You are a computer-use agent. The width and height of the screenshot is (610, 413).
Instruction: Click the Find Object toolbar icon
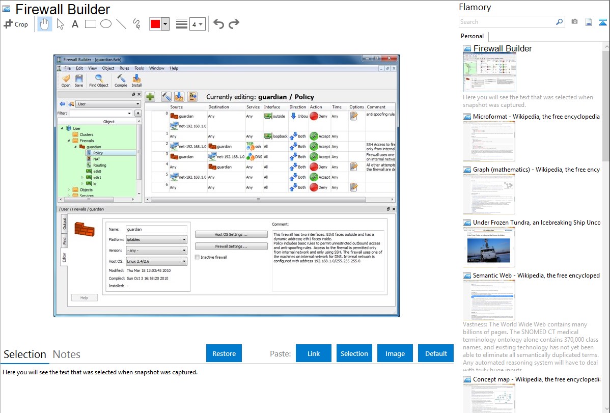click(99, 80)
